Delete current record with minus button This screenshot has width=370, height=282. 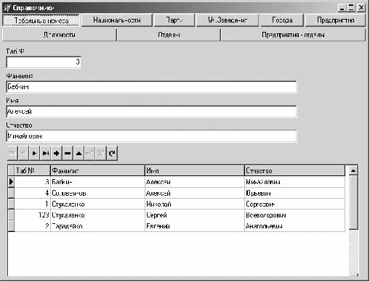pos(68,153)
